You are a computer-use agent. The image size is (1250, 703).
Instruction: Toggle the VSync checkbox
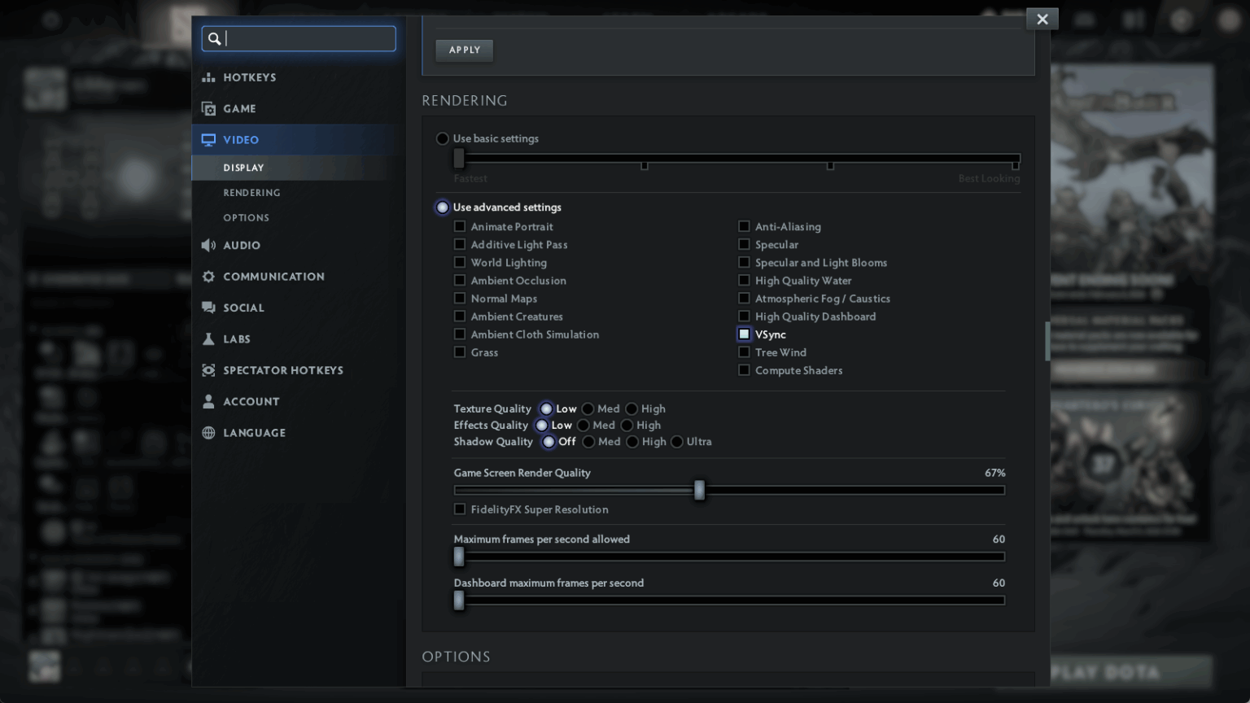744,334
